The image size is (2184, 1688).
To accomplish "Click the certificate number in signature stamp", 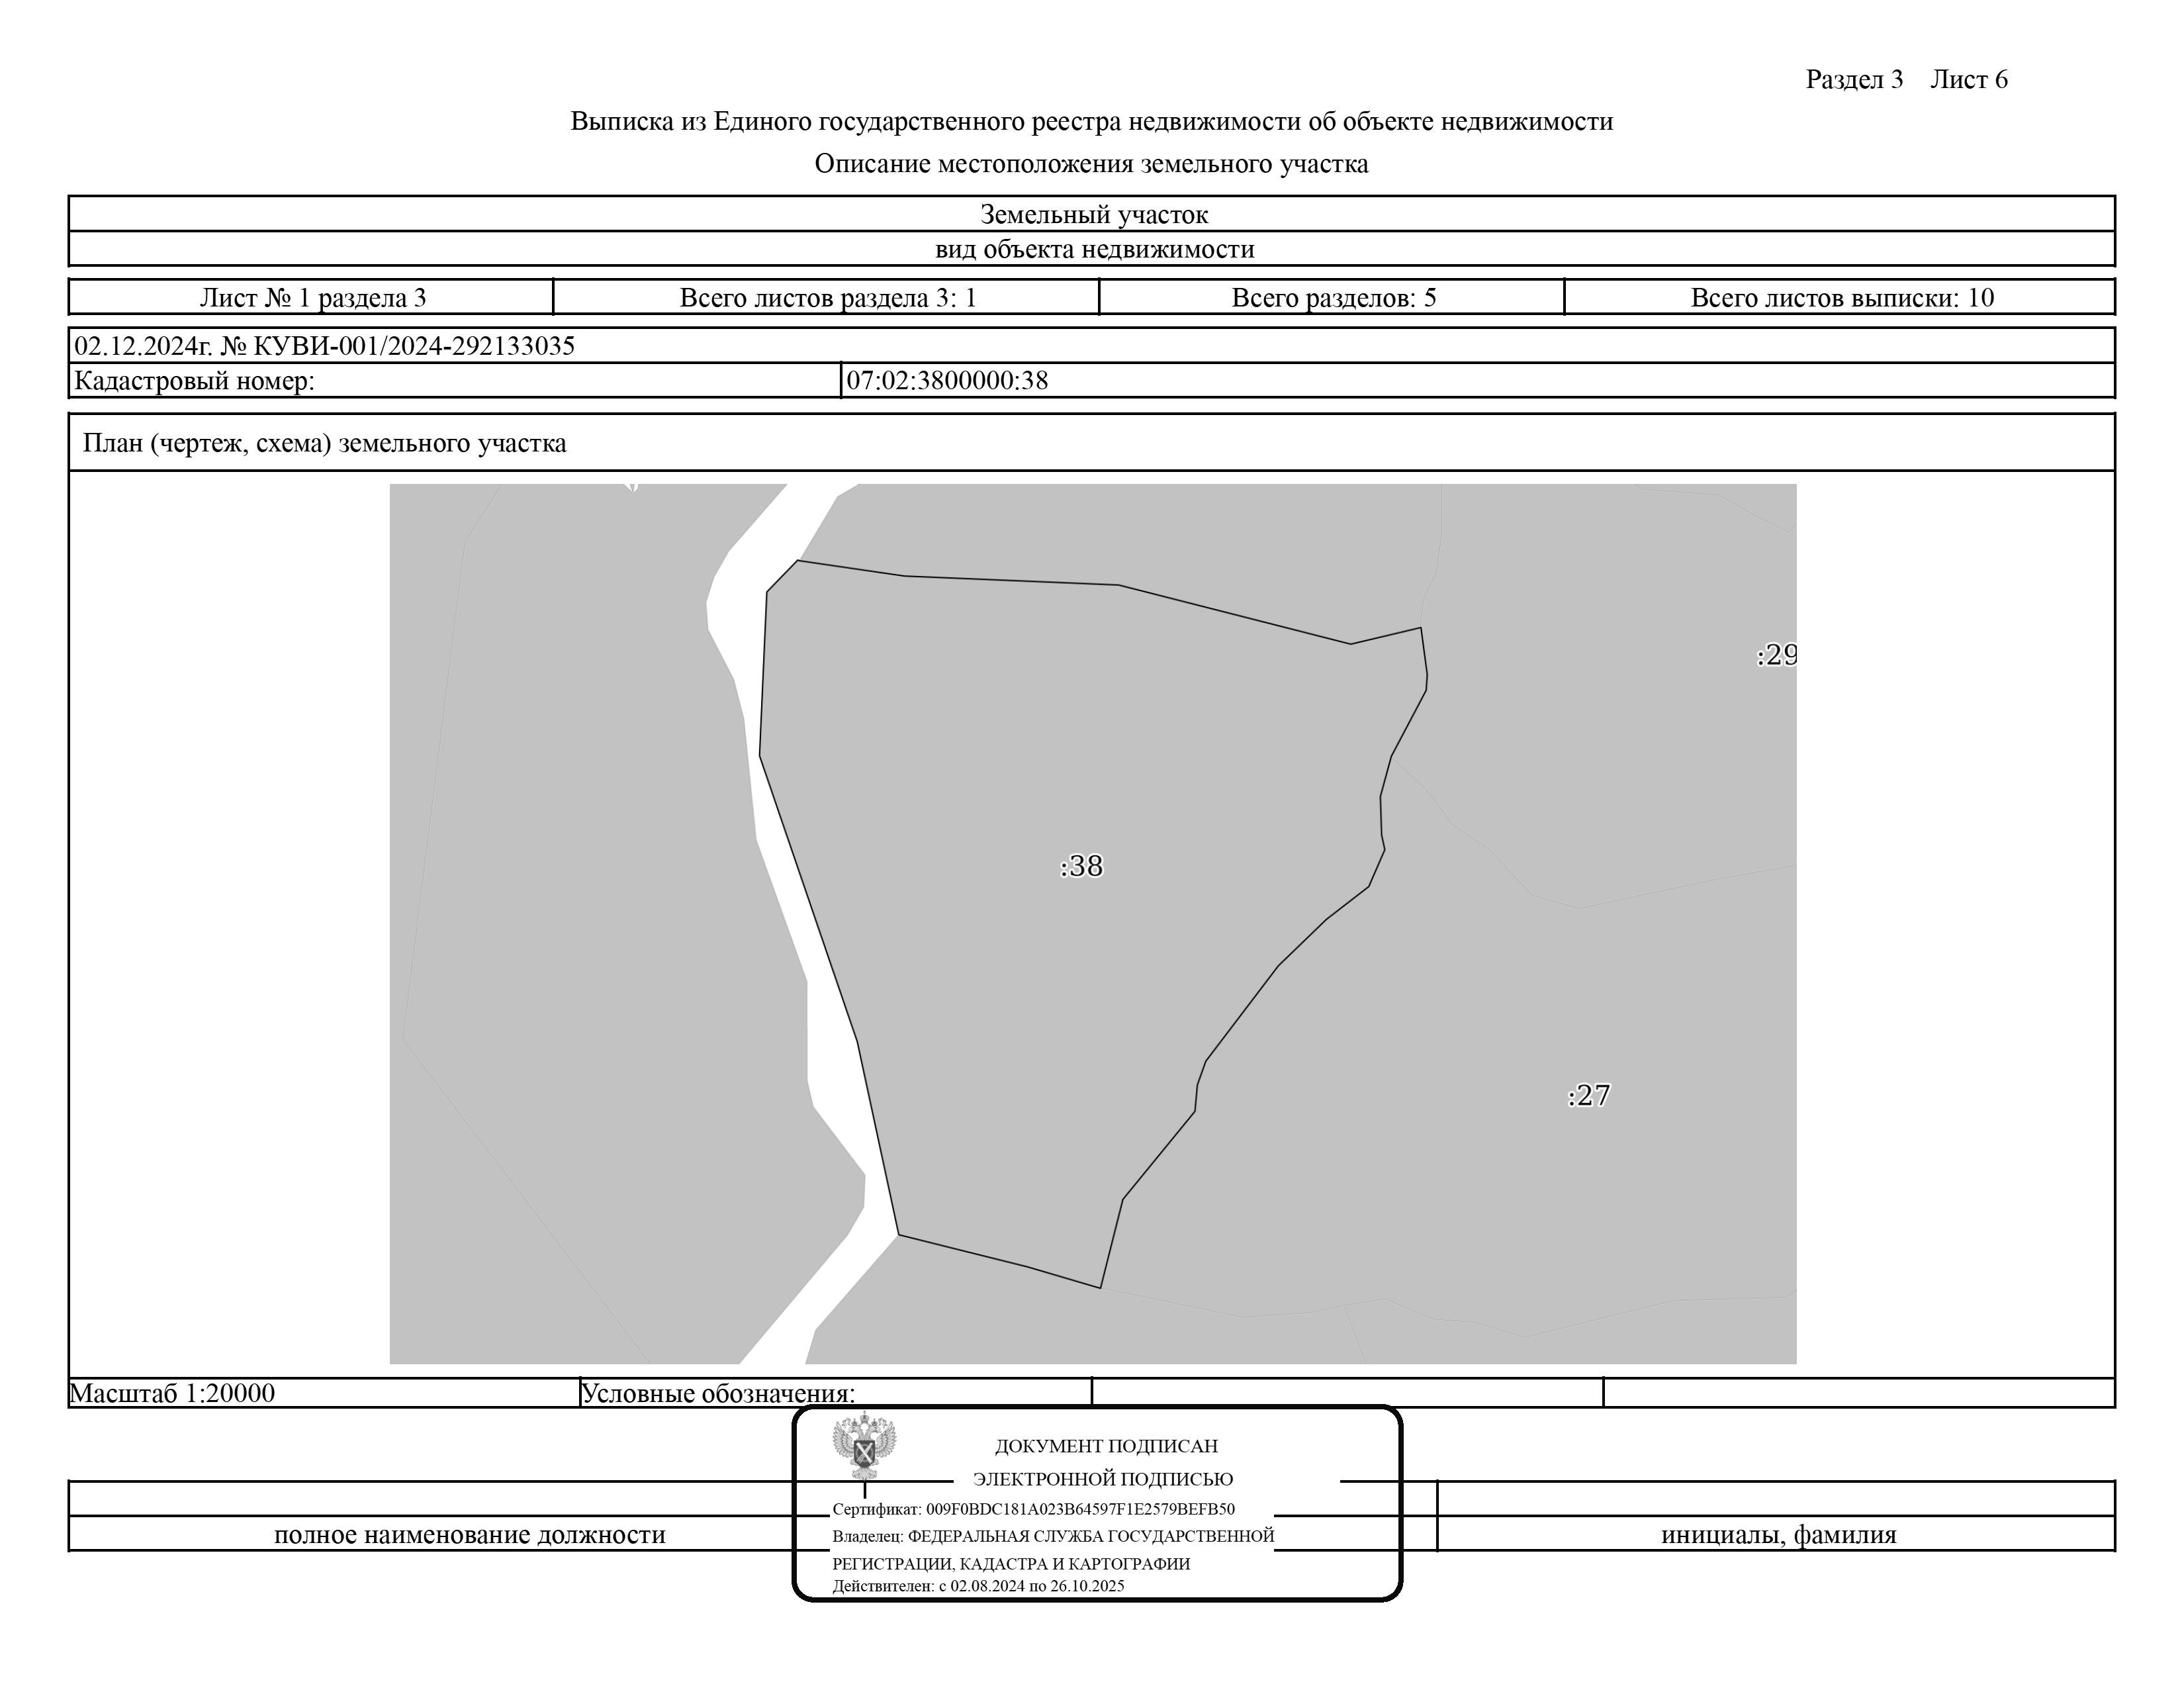I will (1080, 1509).
